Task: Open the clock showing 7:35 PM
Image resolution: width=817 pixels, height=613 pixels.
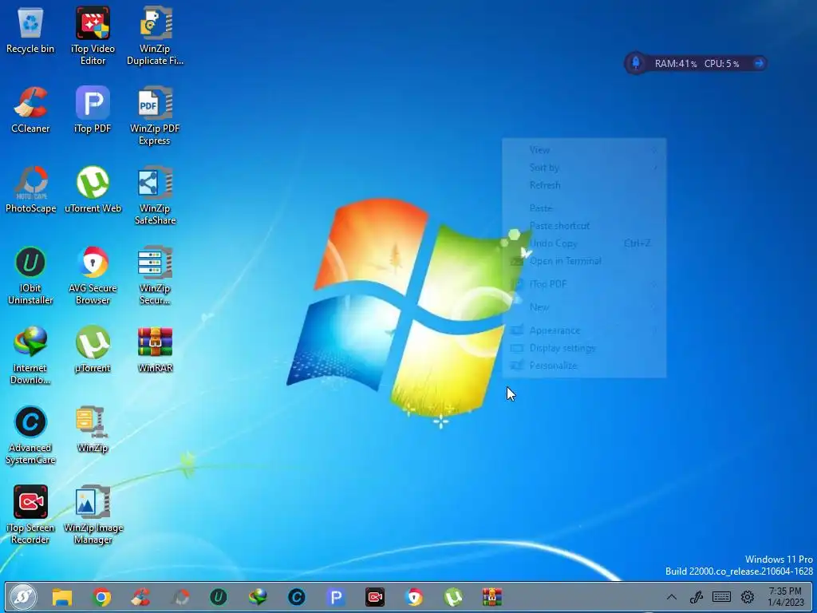Action: point(785,597)
